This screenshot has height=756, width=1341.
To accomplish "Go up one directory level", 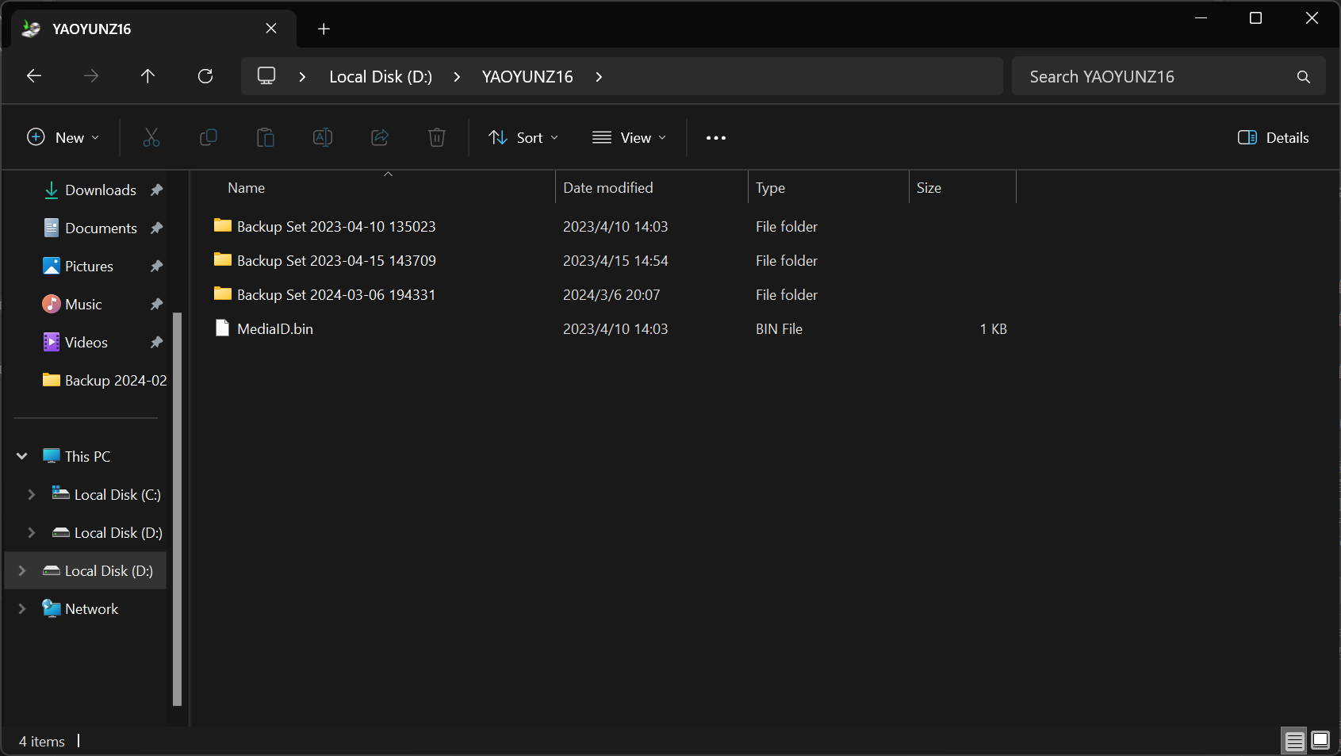I will (148, 76).
